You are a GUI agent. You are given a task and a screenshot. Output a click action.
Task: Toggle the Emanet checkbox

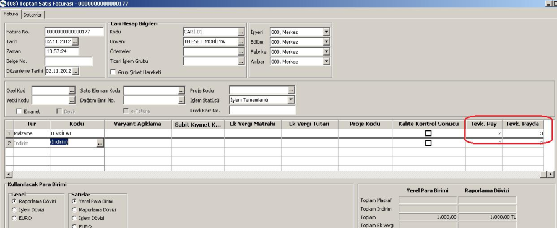[19, 111]
